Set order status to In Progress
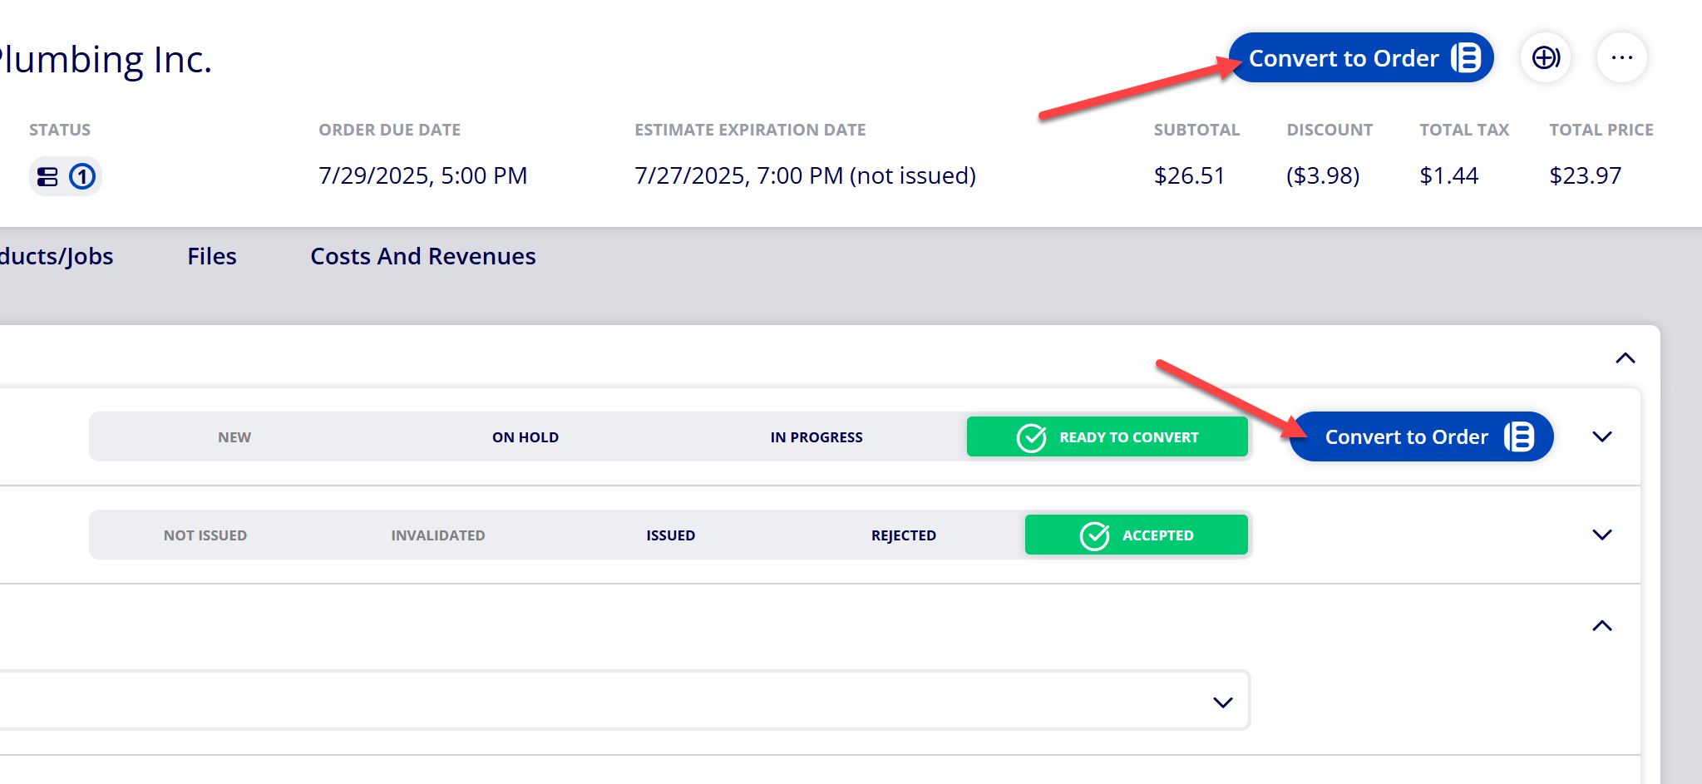 tap(816, 437)
